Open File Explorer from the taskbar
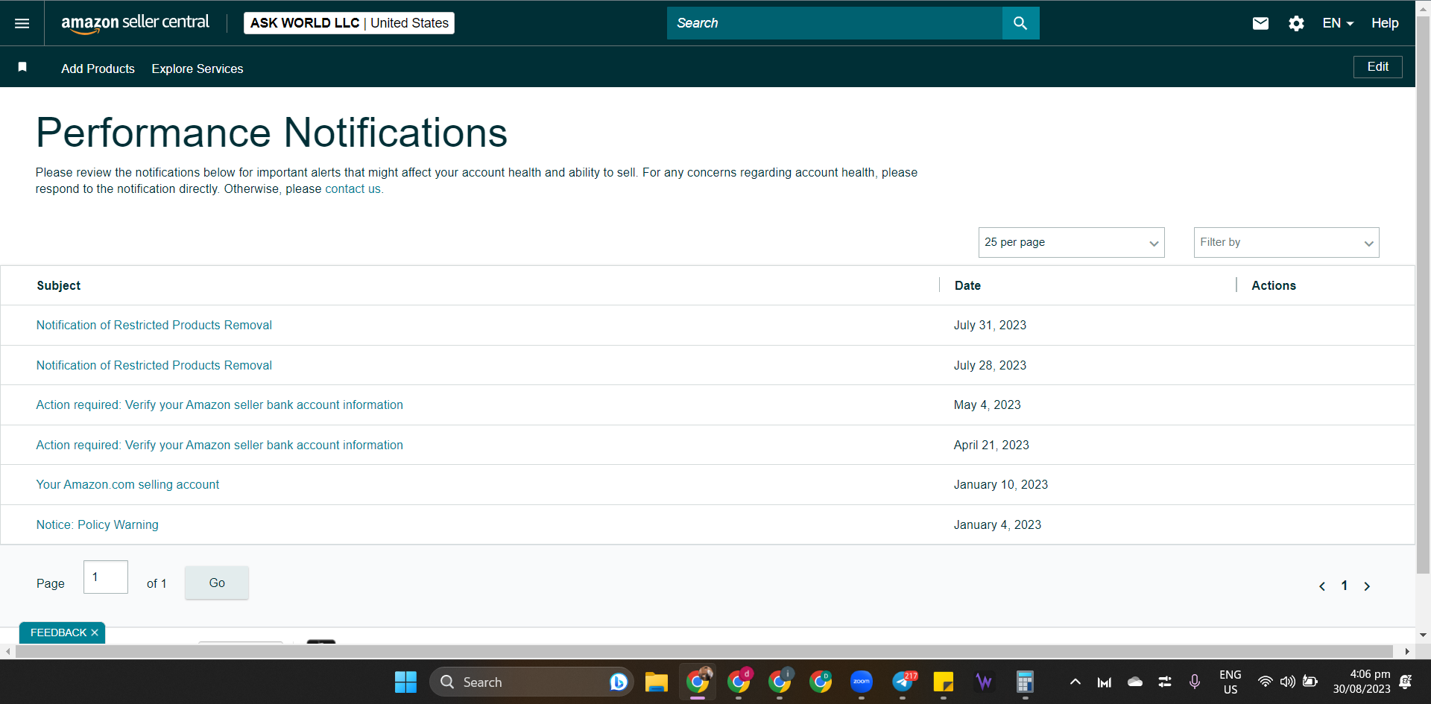 coord(656,682)
